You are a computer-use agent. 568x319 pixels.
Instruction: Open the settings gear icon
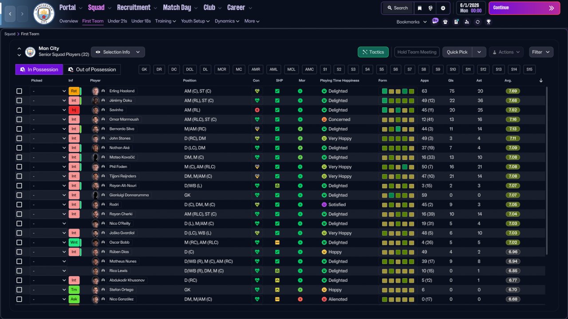point(443,8)
